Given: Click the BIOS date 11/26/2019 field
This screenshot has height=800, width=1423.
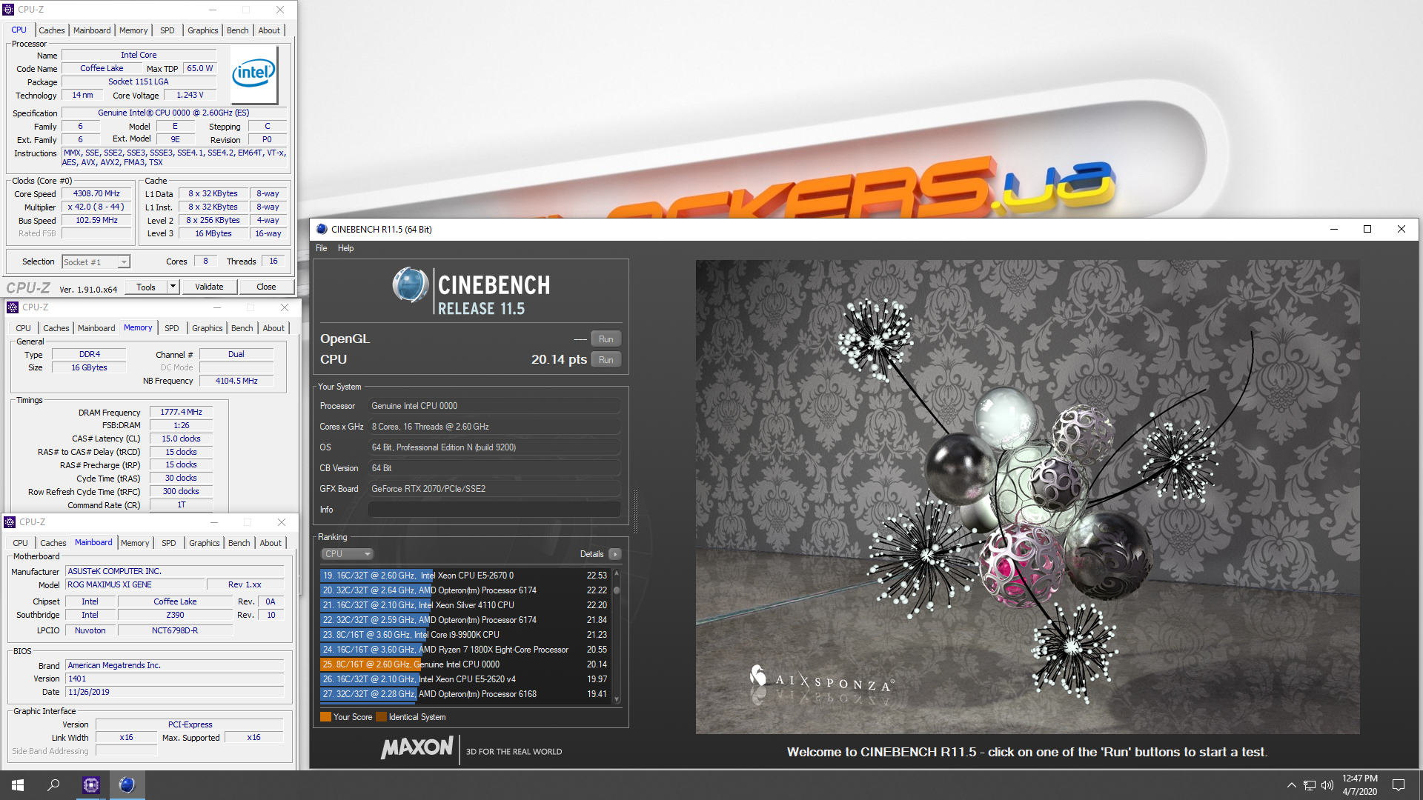Looking at the screenshot, I should [x=175, y=693].
